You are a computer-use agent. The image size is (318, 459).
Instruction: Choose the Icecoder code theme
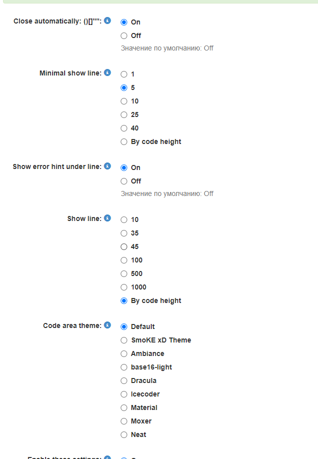(x=124, y=394)
